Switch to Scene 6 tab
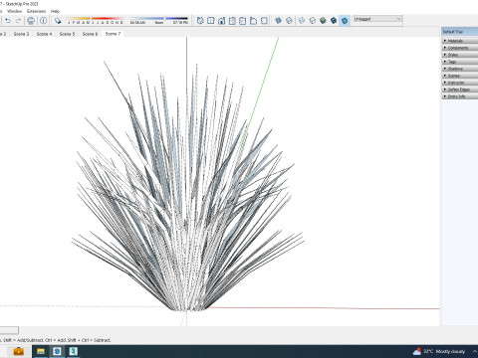The width and height of the screenshot is (478, 358). pos(90,34)
